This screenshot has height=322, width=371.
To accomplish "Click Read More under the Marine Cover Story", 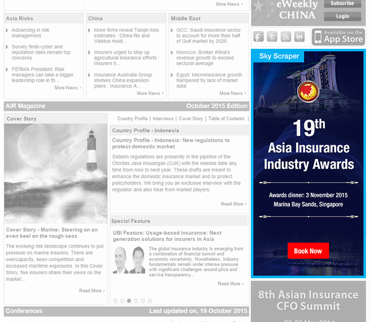I will (x=92, y=291).
